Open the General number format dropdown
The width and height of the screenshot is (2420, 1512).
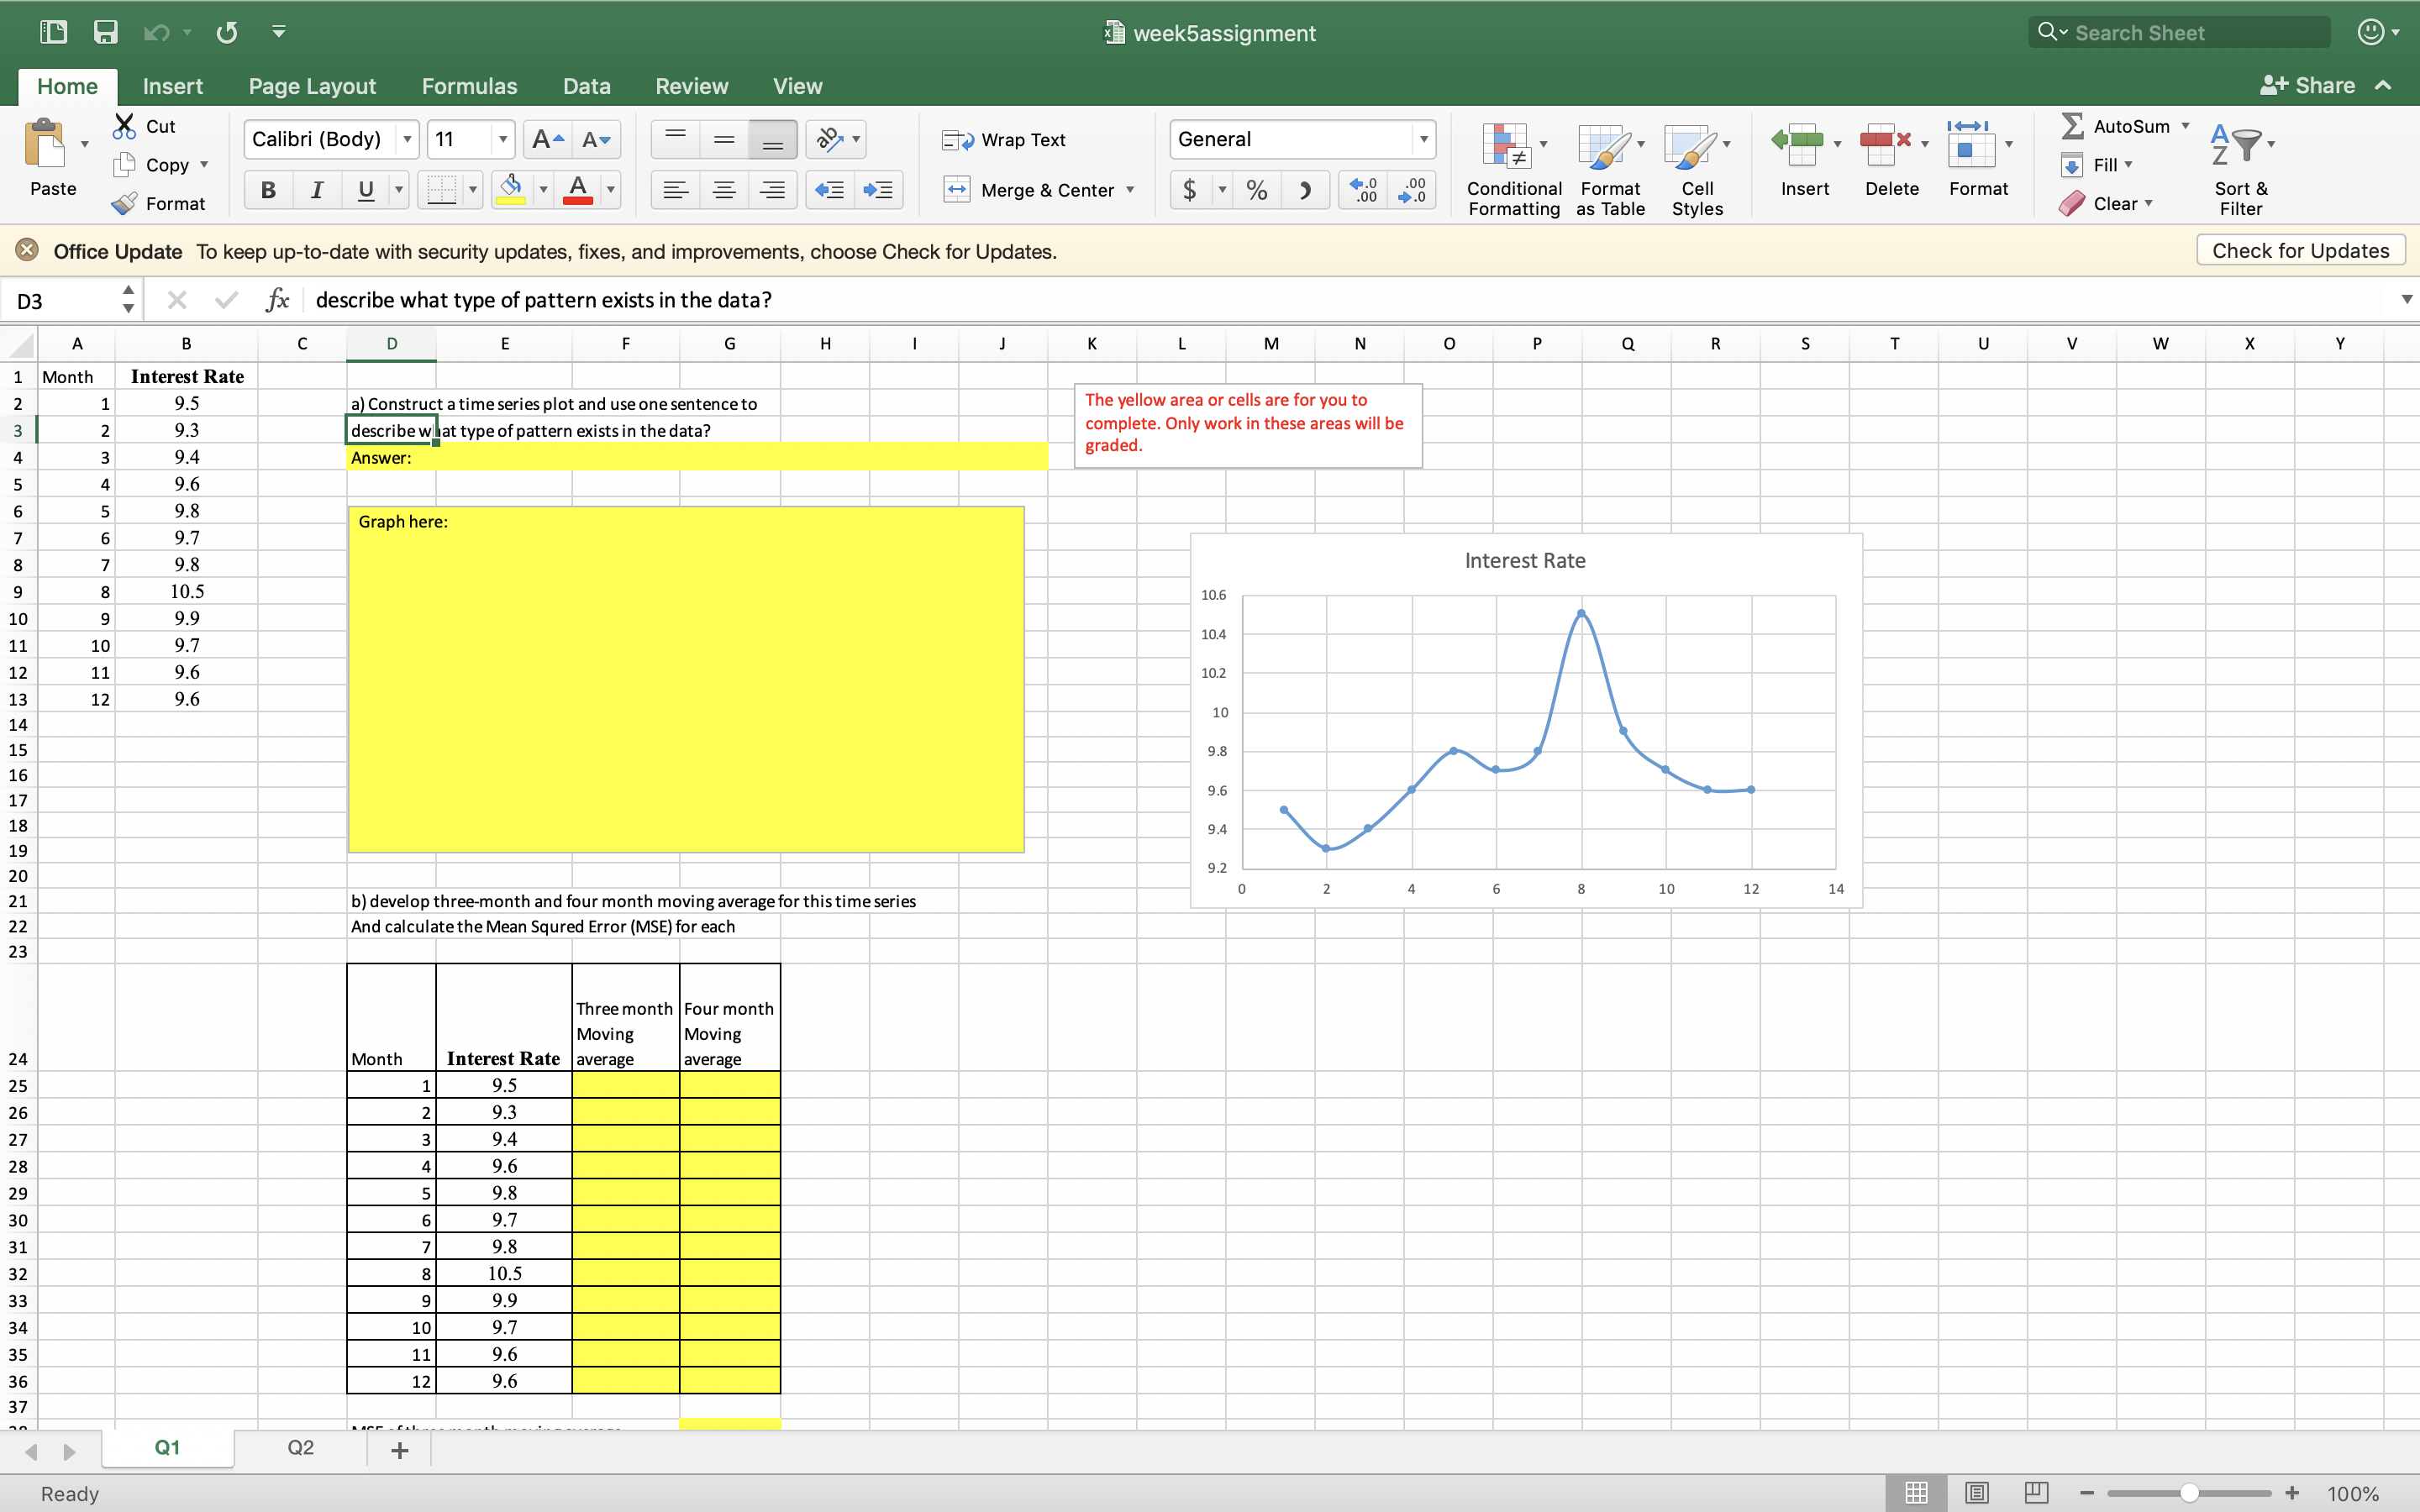(x=1424, y=139)
